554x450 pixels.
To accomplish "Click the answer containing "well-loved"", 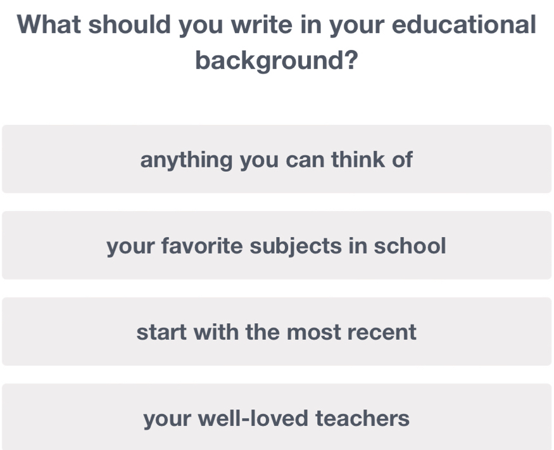I will (x=277, y=418).
